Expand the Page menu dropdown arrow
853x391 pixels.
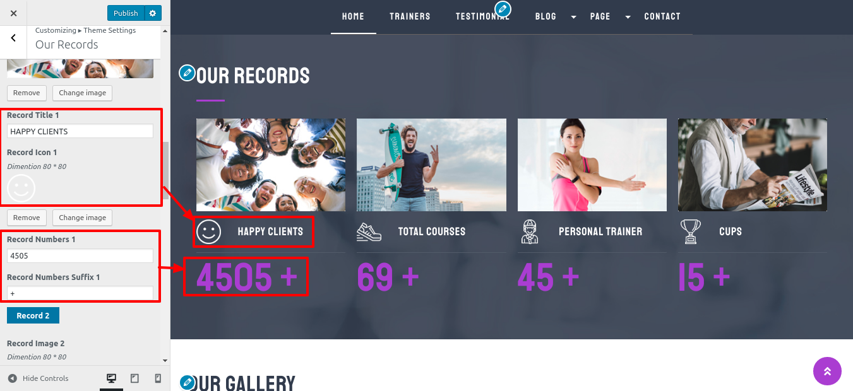click(x=628, y=17)
